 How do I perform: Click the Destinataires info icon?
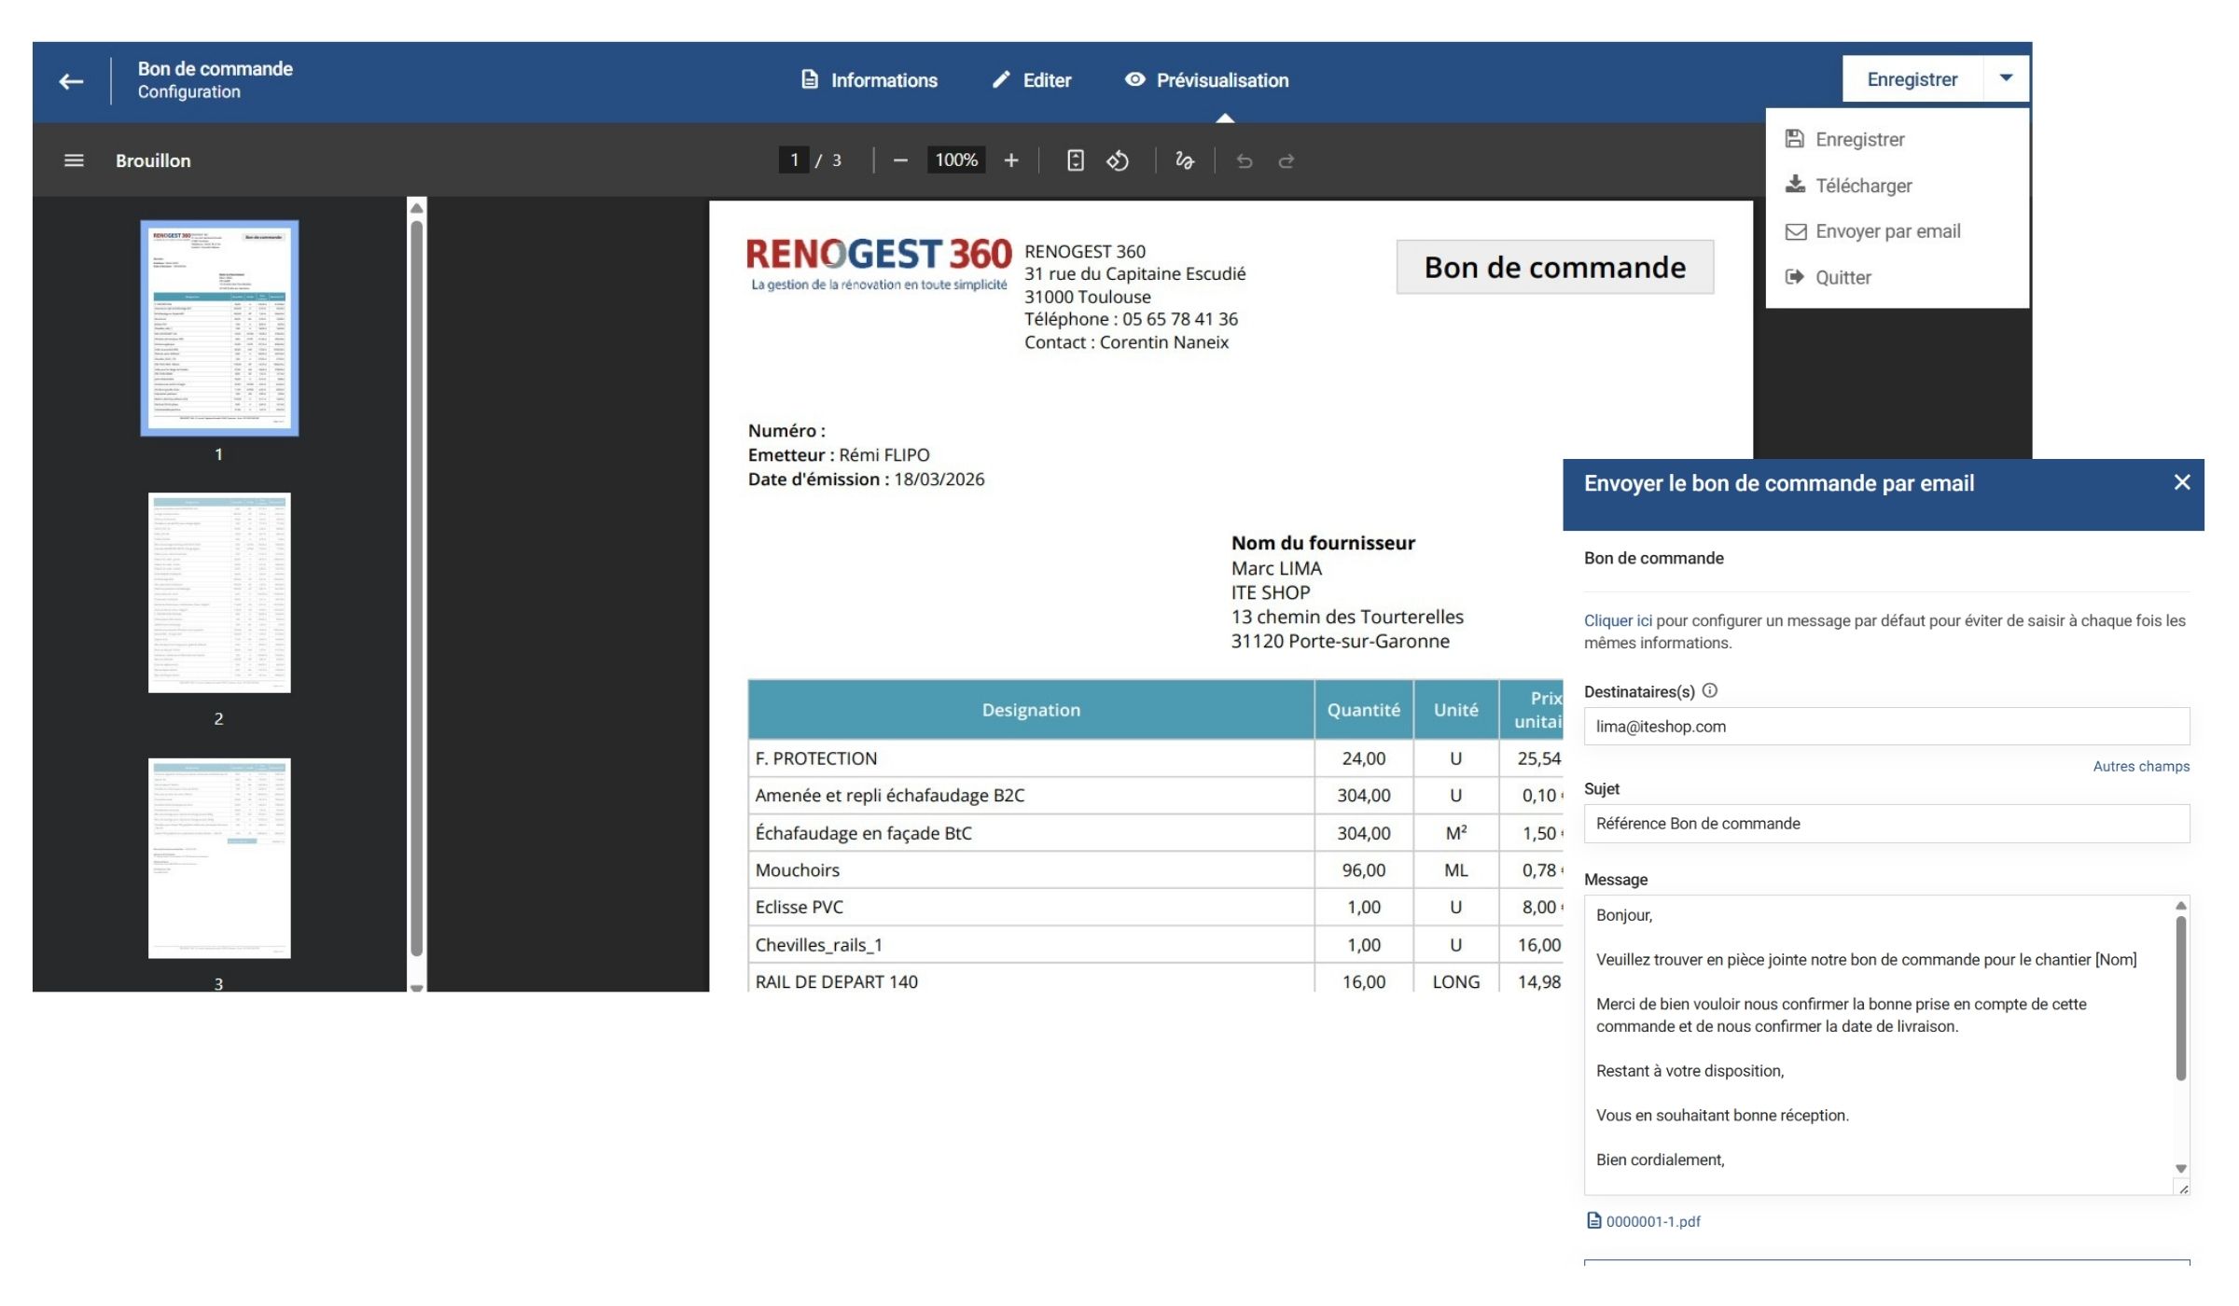pos(1710,690)
